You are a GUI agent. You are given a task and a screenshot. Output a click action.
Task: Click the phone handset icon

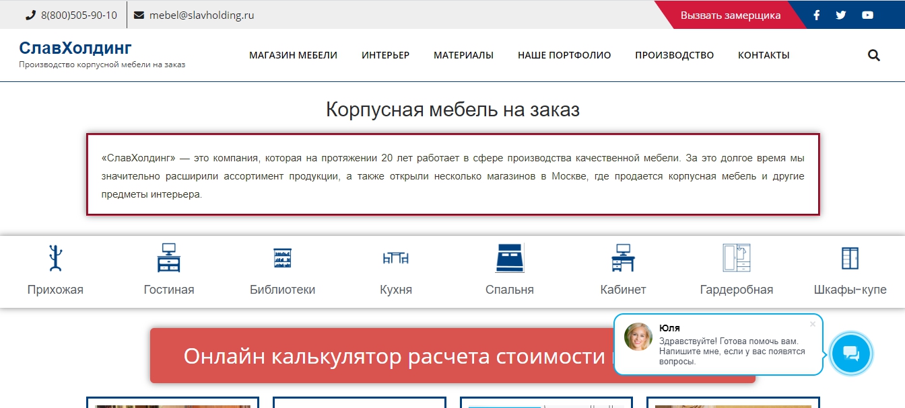pos(30,15)
